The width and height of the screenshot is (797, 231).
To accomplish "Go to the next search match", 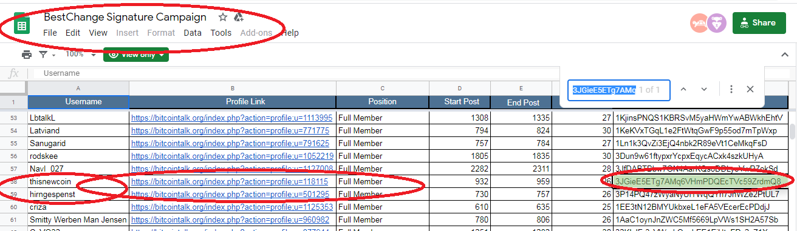I will pos(704,89).
